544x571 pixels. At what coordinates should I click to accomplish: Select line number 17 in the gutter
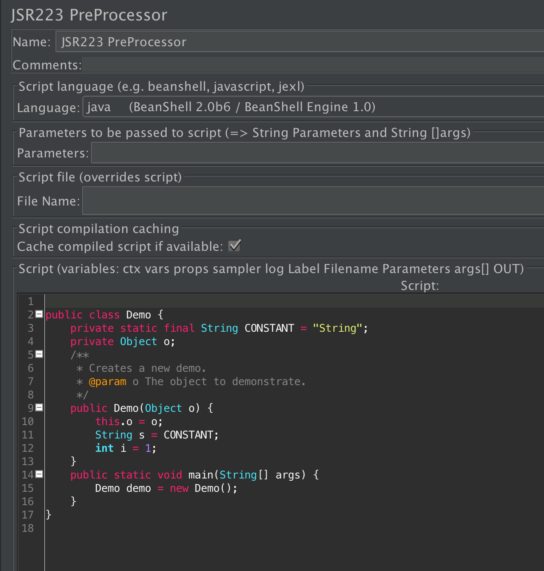click(x=28, y=515)
